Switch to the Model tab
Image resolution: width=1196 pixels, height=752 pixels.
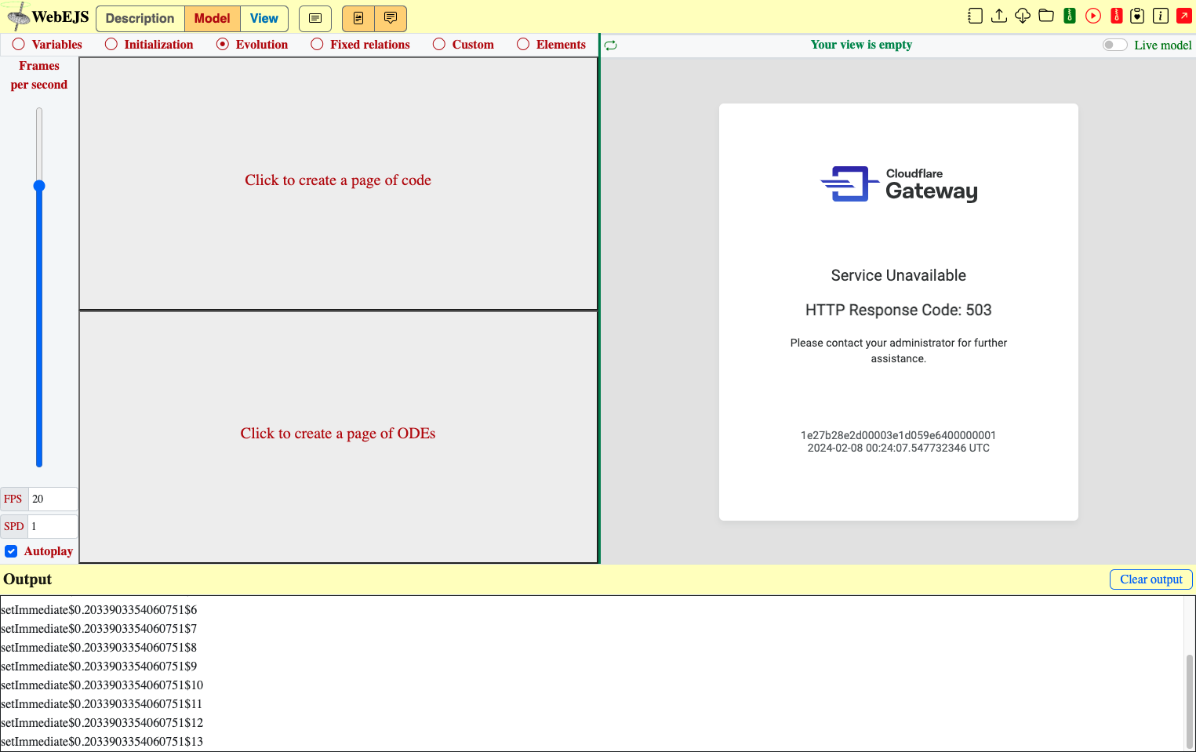pos(212,18)
